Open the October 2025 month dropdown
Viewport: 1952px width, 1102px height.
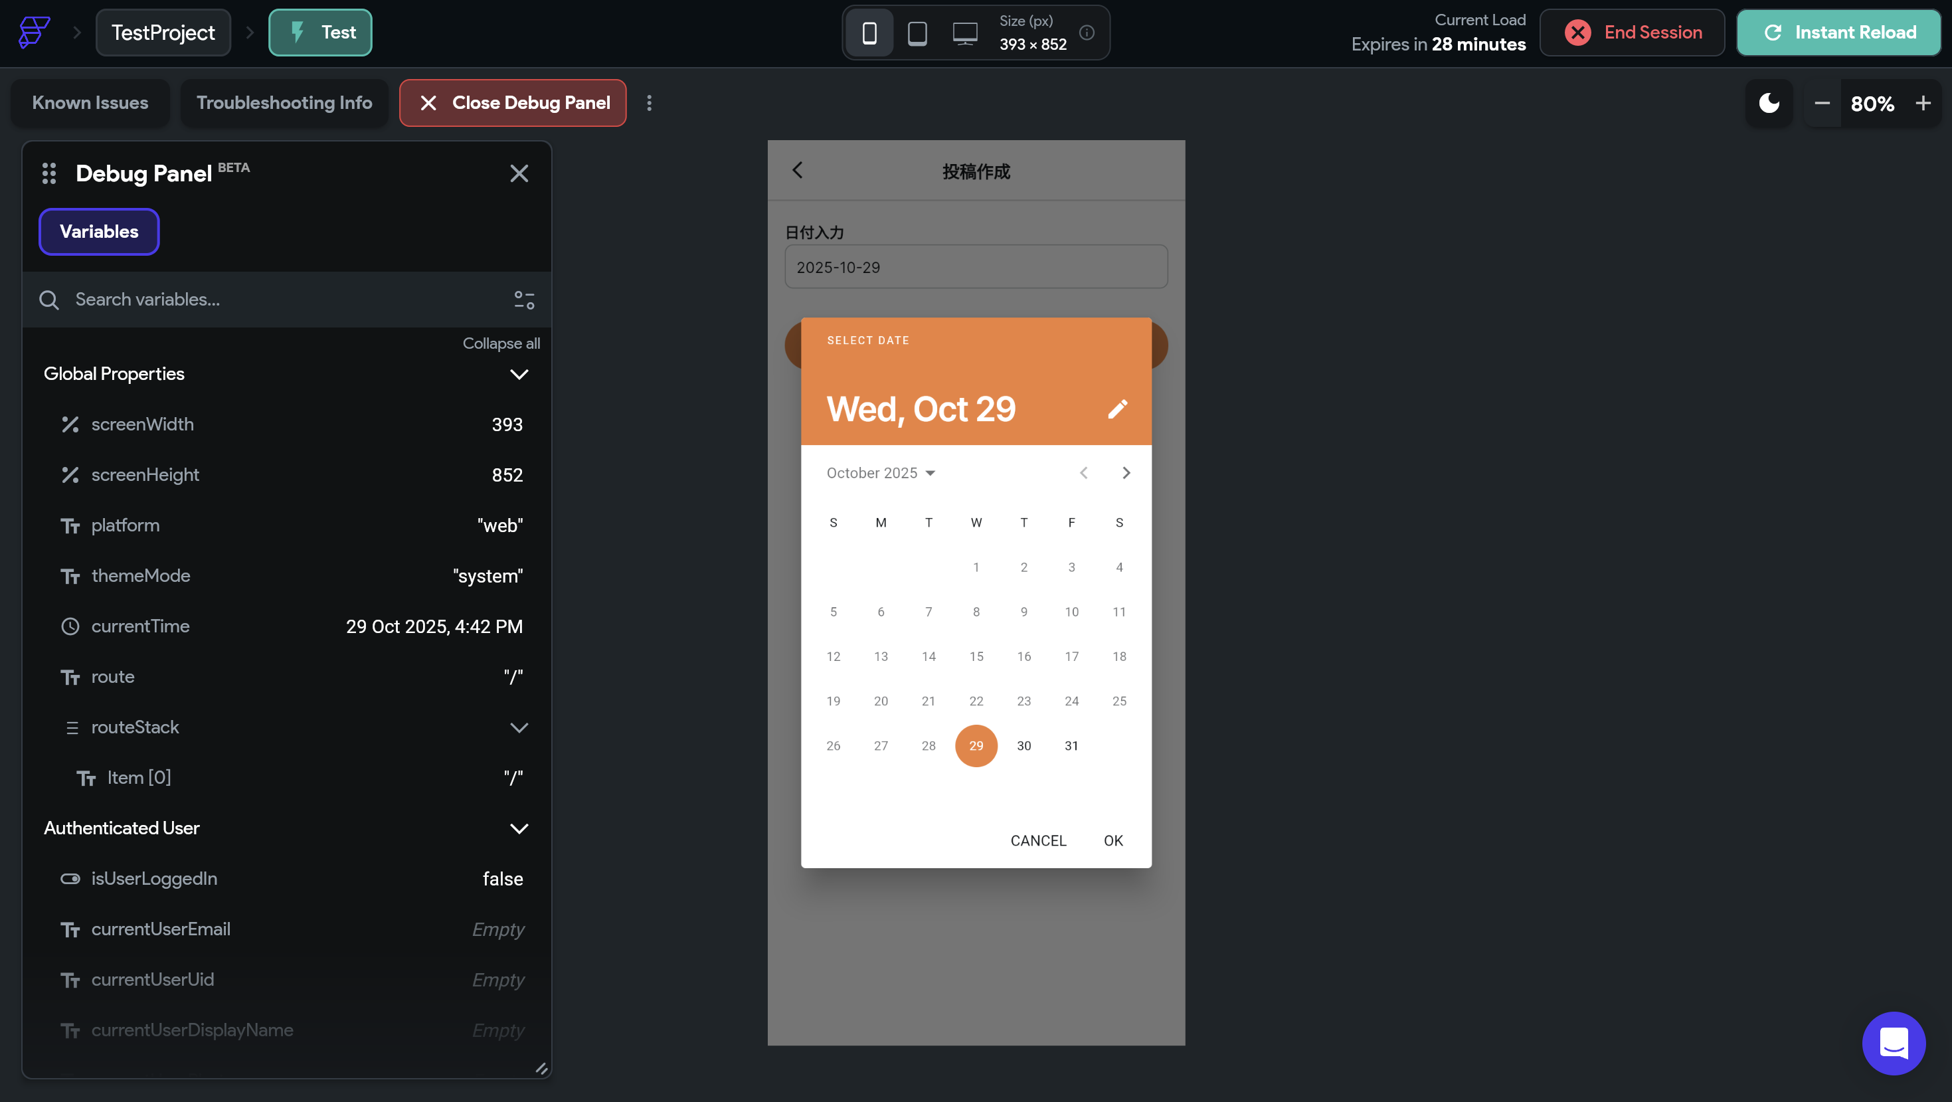tap(881, 473)
